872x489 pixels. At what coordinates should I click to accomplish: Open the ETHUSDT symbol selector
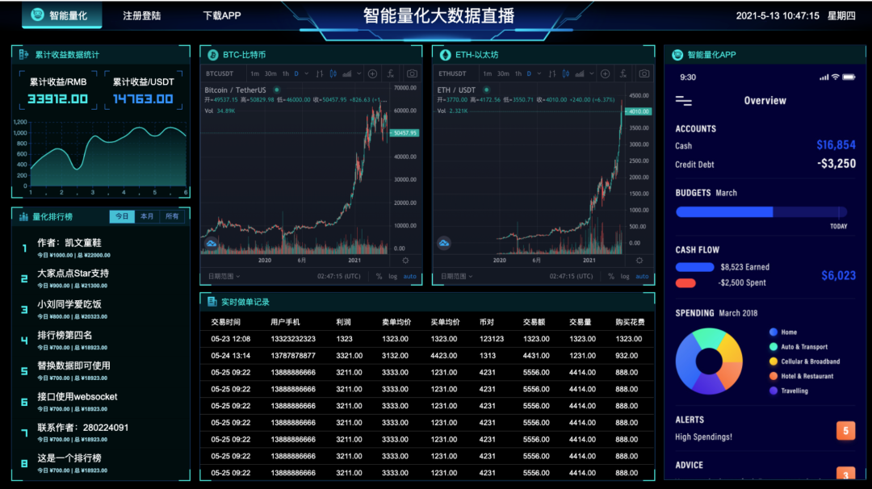(x=452, y=73)
